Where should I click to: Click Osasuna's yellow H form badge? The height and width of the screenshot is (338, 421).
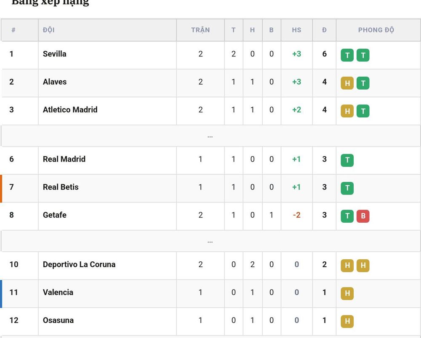pyautogui.click(x=347, y=321)
